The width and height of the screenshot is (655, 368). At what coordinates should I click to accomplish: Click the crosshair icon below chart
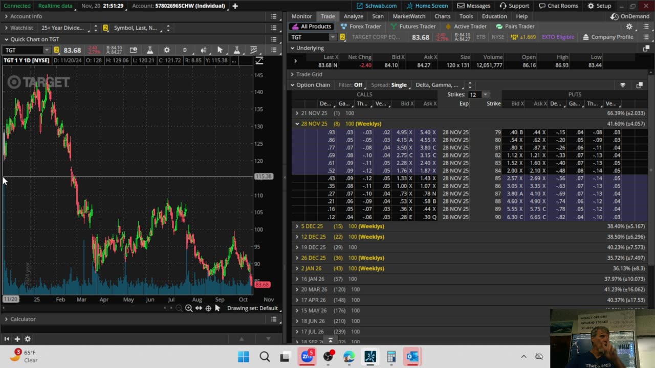click(x=208, y=308)
